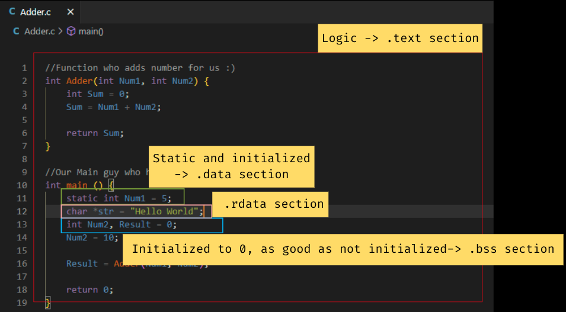Screen dimensions: 566x312
Task: Click the Static and initialized .data annotation
Action: pyautogui.click(x=231, y=166)
